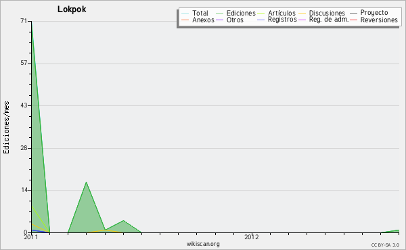
Task: Click the chart title Lokpok
Action: [x=72, y=9]
